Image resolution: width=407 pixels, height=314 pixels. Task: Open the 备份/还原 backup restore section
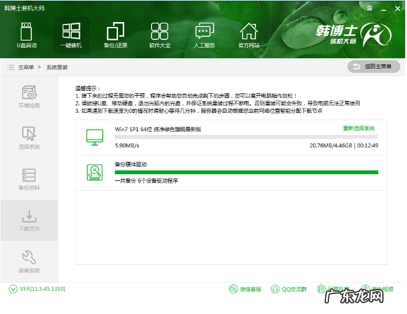coord(115,35)
